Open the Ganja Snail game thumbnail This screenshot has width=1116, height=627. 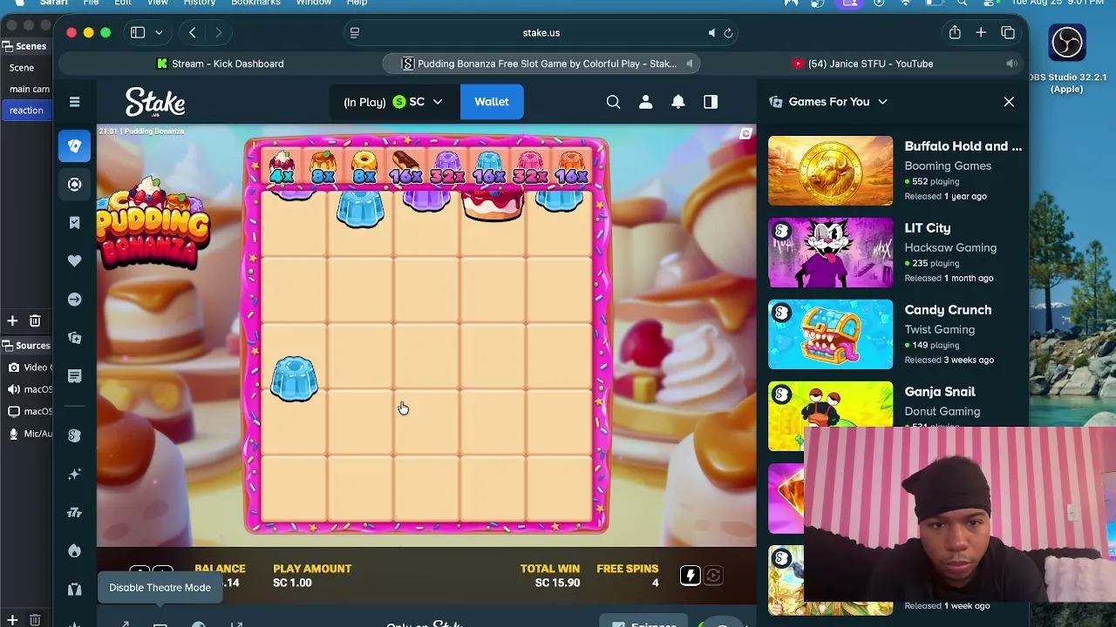(x=830, y=416)
